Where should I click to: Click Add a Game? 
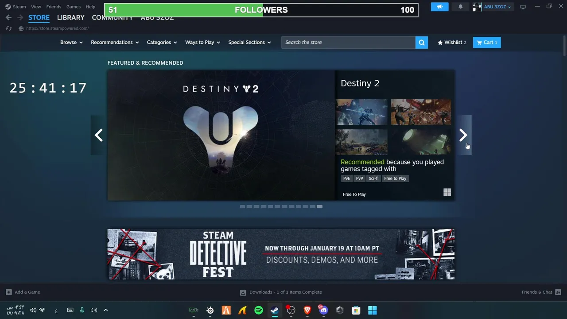pyautogui.click(x=23, y=292)
